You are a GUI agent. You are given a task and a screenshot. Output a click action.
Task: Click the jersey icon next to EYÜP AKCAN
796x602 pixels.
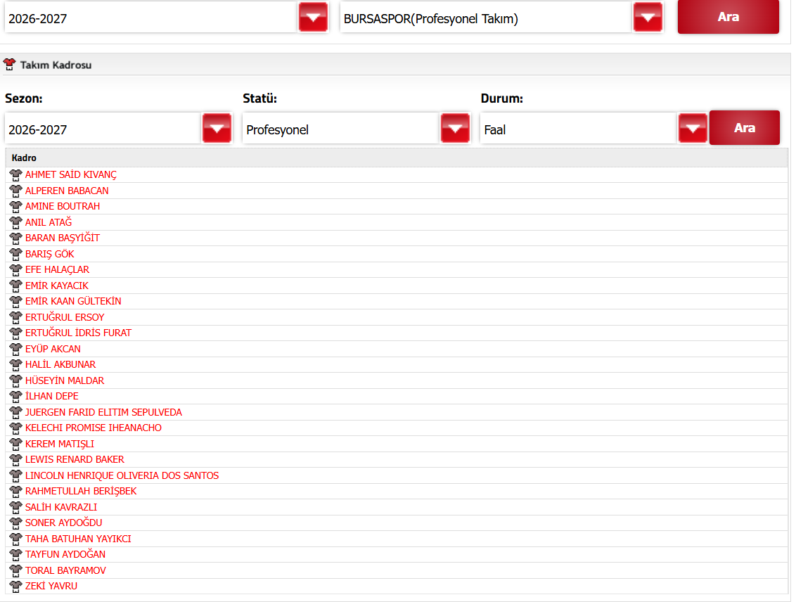(x=15, y=349)
